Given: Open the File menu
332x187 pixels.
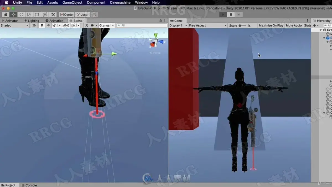Looking at the screenshot, I should (x=29, y=2).
